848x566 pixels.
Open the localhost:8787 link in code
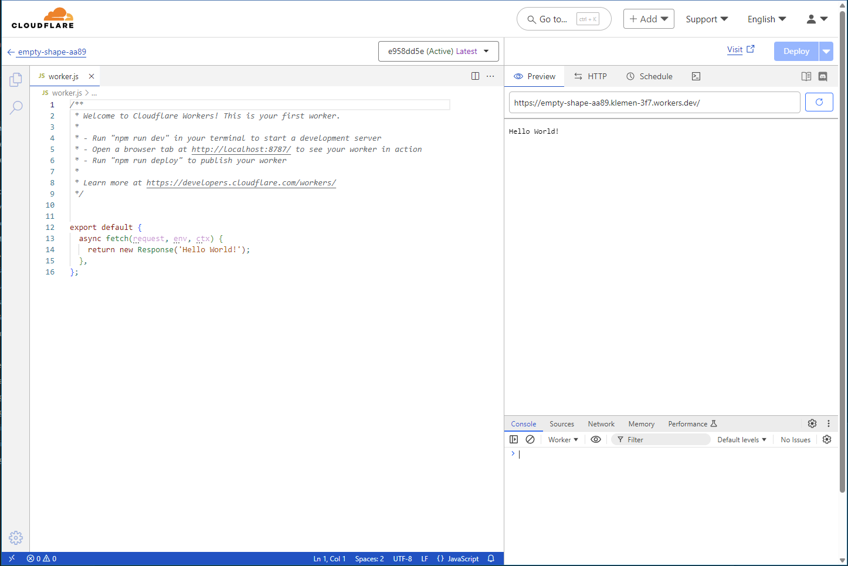[241, 149]
